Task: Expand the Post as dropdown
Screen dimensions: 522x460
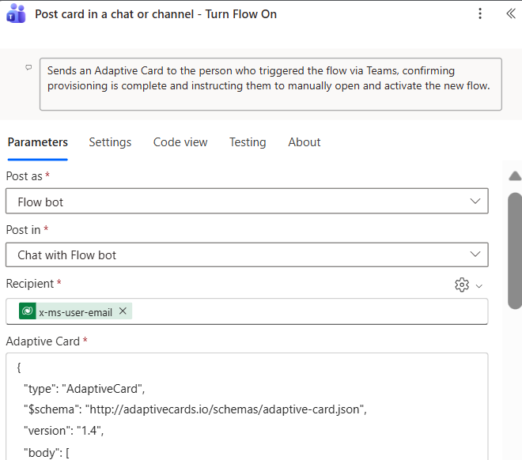Action: [475, 202]
